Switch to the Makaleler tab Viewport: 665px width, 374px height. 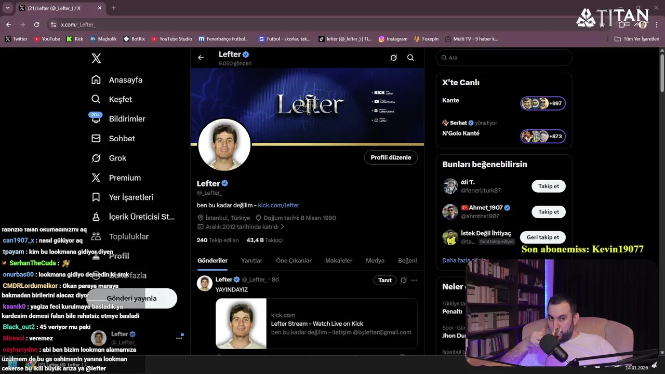(339, 261)
